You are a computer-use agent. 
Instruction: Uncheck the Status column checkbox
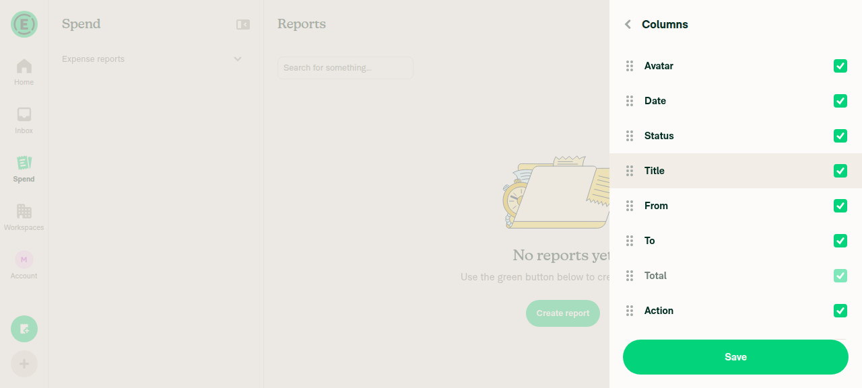pyautogui.click(x=840, y=136)
